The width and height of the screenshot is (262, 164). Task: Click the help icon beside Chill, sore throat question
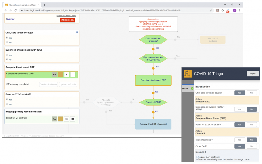[x=77, y=32]
